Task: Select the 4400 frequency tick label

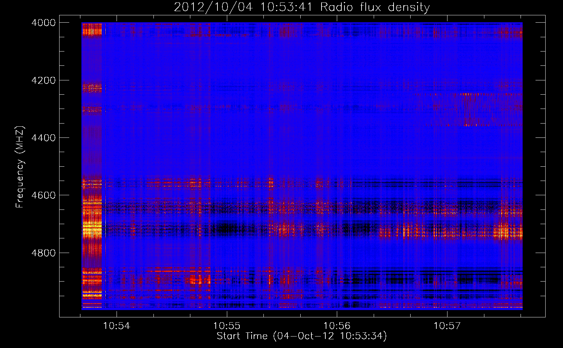Action: pos(43,138)
